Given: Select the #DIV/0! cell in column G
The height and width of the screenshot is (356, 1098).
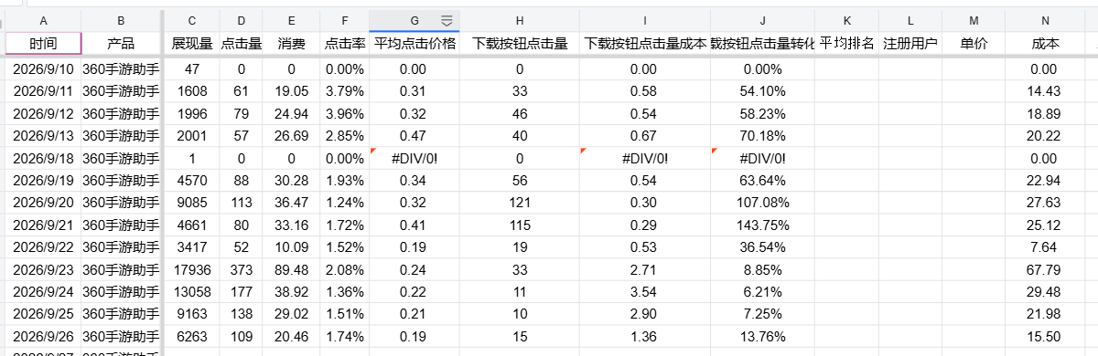Looking at the screenshot, I should tap(414, 158).
